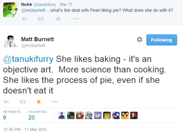
Task: Retweet Nuke's question about Pearl
Action: (x=41, y=19)
